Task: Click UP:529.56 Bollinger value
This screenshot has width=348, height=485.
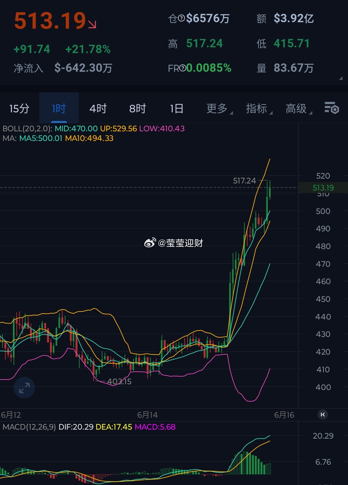Action: (119, 129)
